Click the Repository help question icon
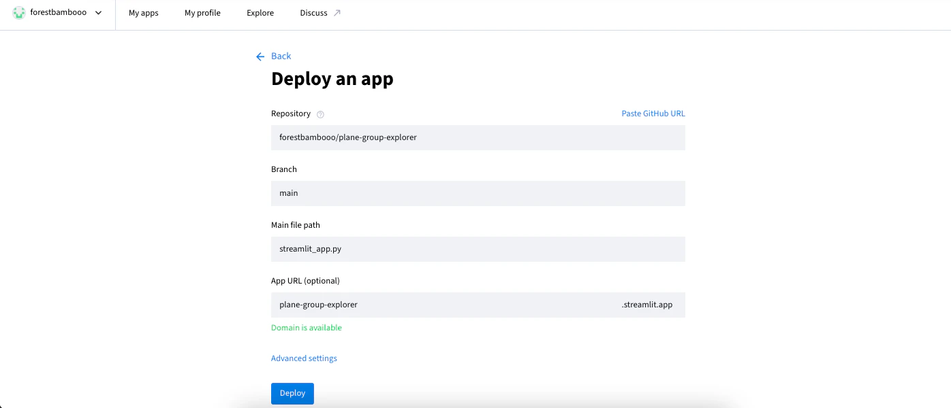 coord(320,114)
